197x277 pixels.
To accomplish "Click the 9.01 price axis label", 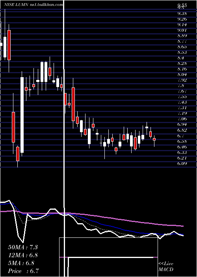I will point(182,30).
